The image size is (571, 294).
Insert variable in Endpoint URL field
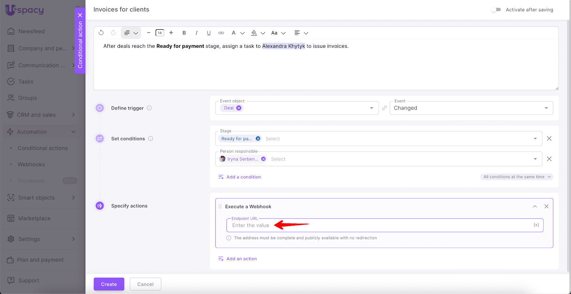click(x=536, y=225)
